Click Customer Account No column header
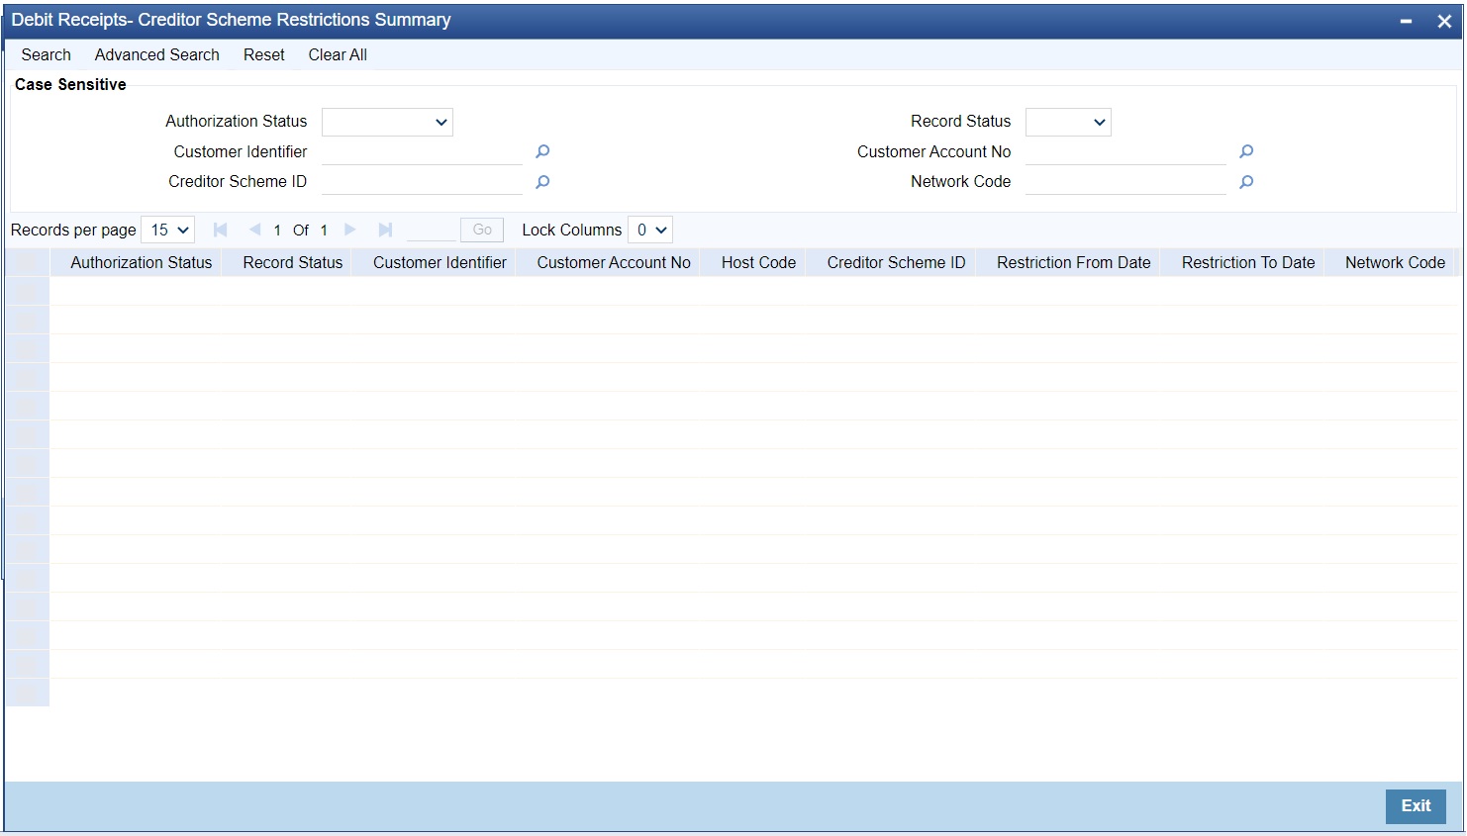Viewport: 1467px width, 836px height. point(614,262)
